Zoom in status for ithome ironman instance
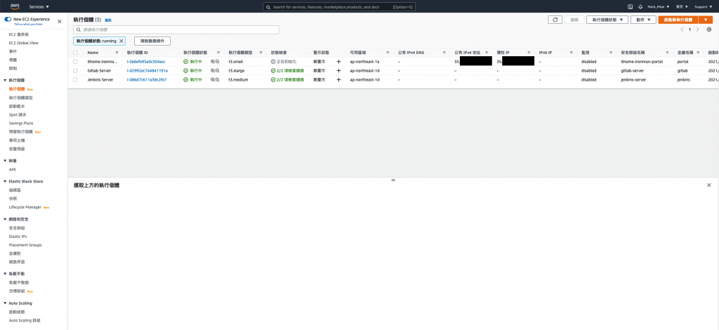 click(213, 61)
